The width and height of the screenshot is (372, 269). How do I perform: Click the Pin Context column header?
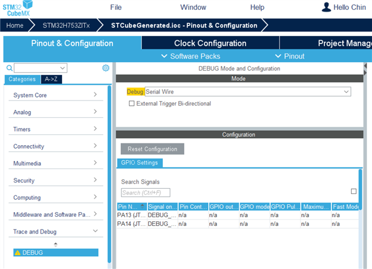194,207
